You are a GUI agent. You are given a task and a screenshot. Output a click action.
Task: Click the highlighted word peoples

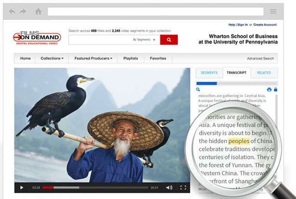pos(239,141)
